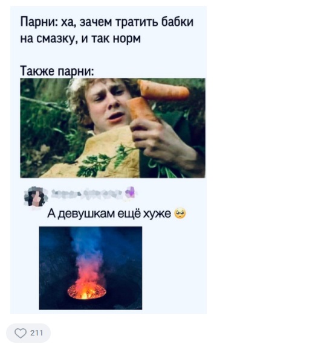Click the "на смазку, и так норм" line

(x=80, y=39)
